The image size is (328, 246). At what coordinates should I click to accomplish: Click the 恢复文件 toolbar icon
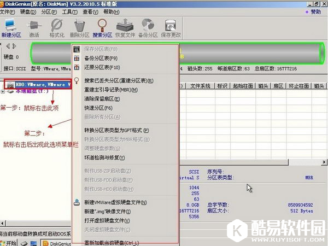click(125, 24)
